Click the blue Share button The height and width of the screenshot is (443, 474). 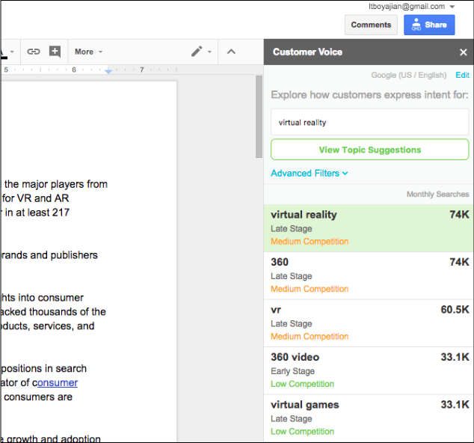click(x=429, y=25)
